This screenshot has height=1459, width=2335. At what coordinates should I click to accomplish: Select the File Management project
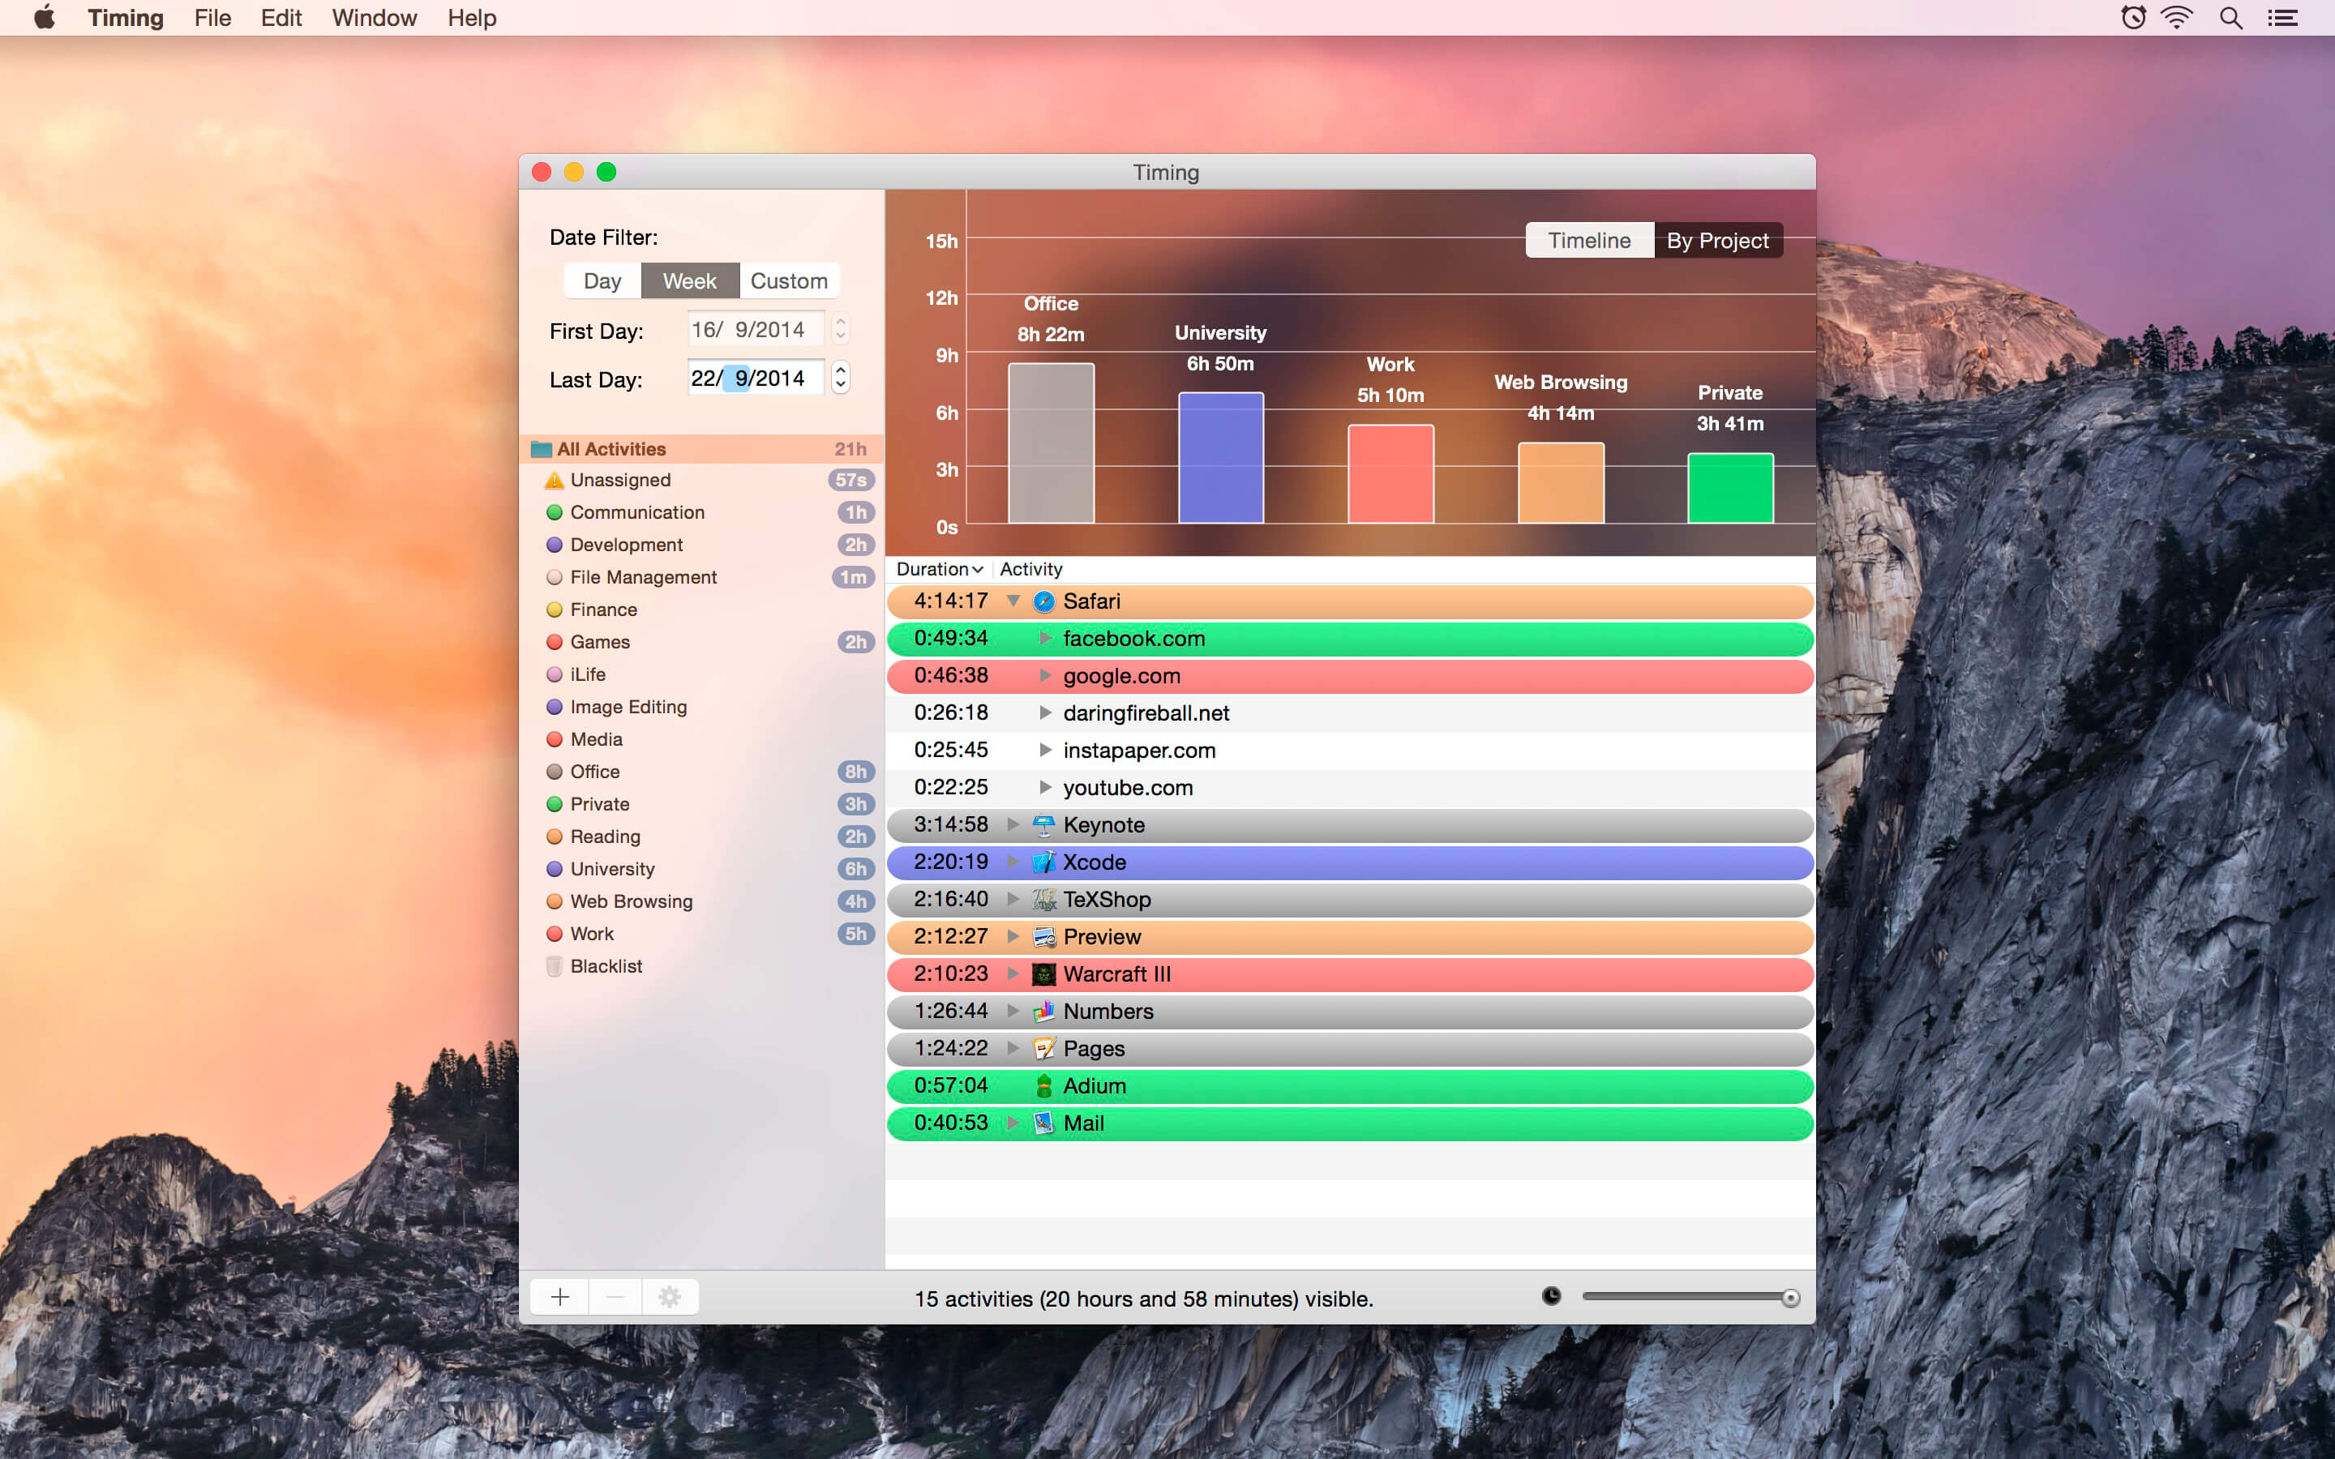(701, 577)
